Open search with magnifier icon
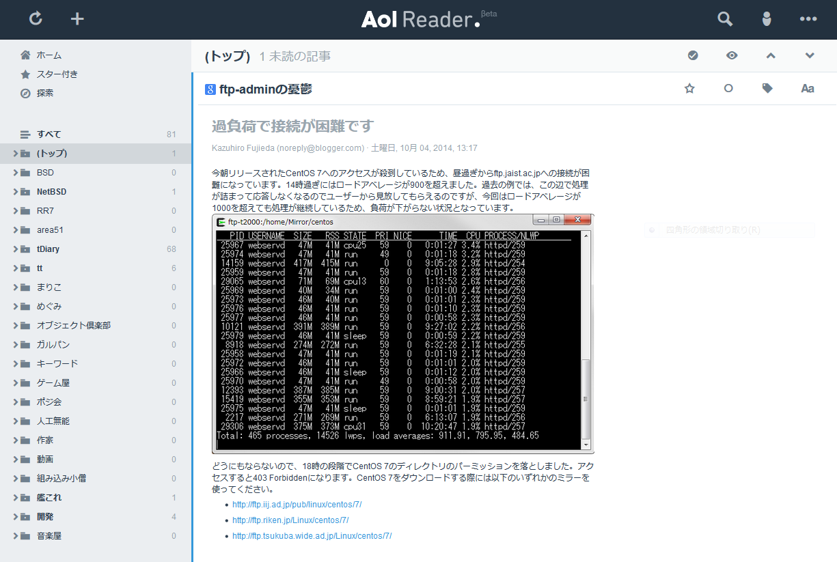This screenshot has height=562, width=837. [x=725, y=19]
